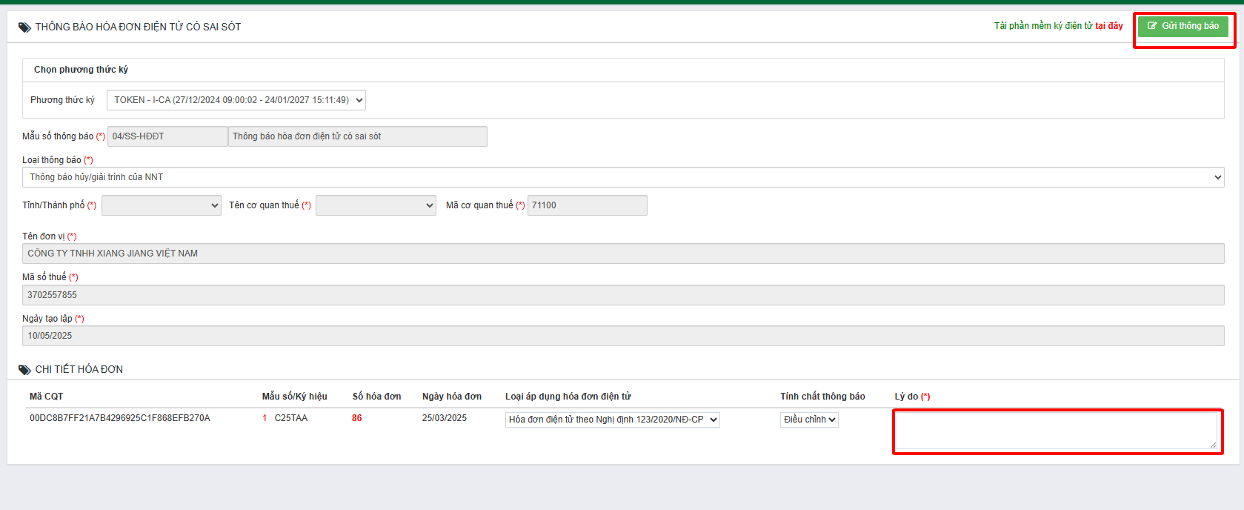Click the tag icon beside the THÔNG BÁO HÓA ĐƠN heading
Screen dimensions: 1244x510
pyautogui.click(x=24, y=27)
